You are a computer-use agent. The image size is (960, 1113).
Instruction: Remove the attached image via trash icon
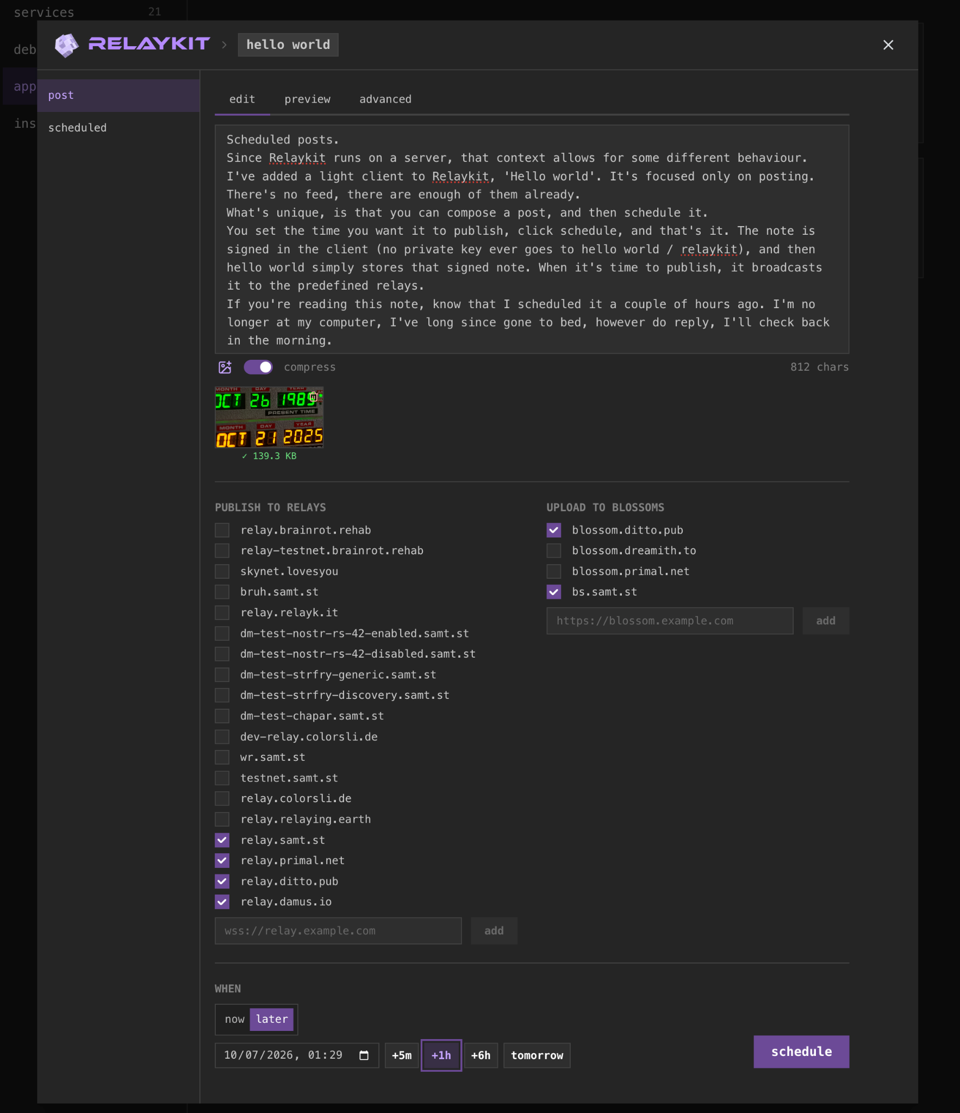[x=314, y=396]
